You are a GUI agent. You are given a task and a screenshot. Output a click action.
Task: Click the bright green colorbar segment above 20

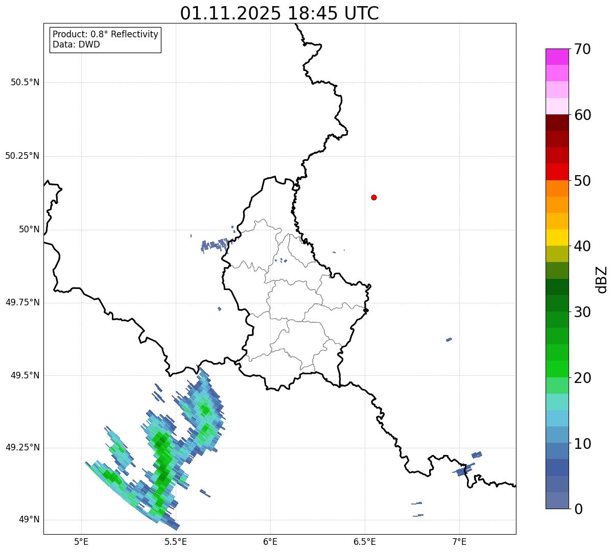(557, 369)
